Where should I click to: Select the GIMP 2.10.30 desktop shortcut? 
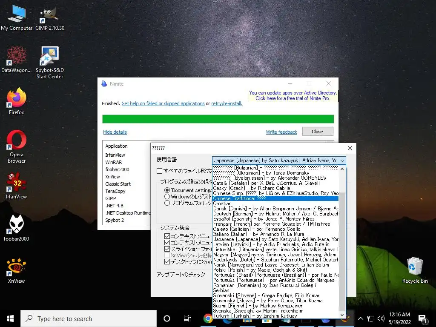coord(50,17)
